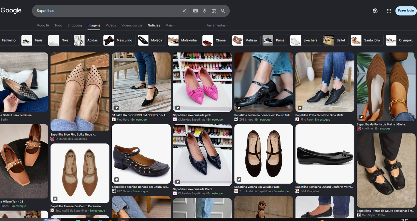
Task: Filter by Nike chip
Action: [x=60, y=40]
